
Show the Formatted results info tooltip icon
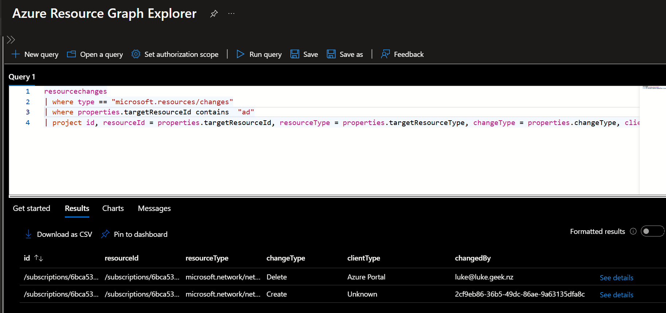(633, 231)
